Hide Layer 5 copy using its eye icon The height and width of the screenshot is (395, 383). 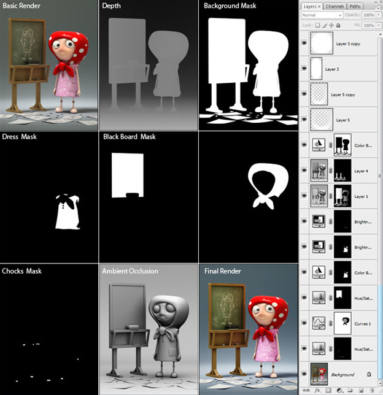pos(304,94)
